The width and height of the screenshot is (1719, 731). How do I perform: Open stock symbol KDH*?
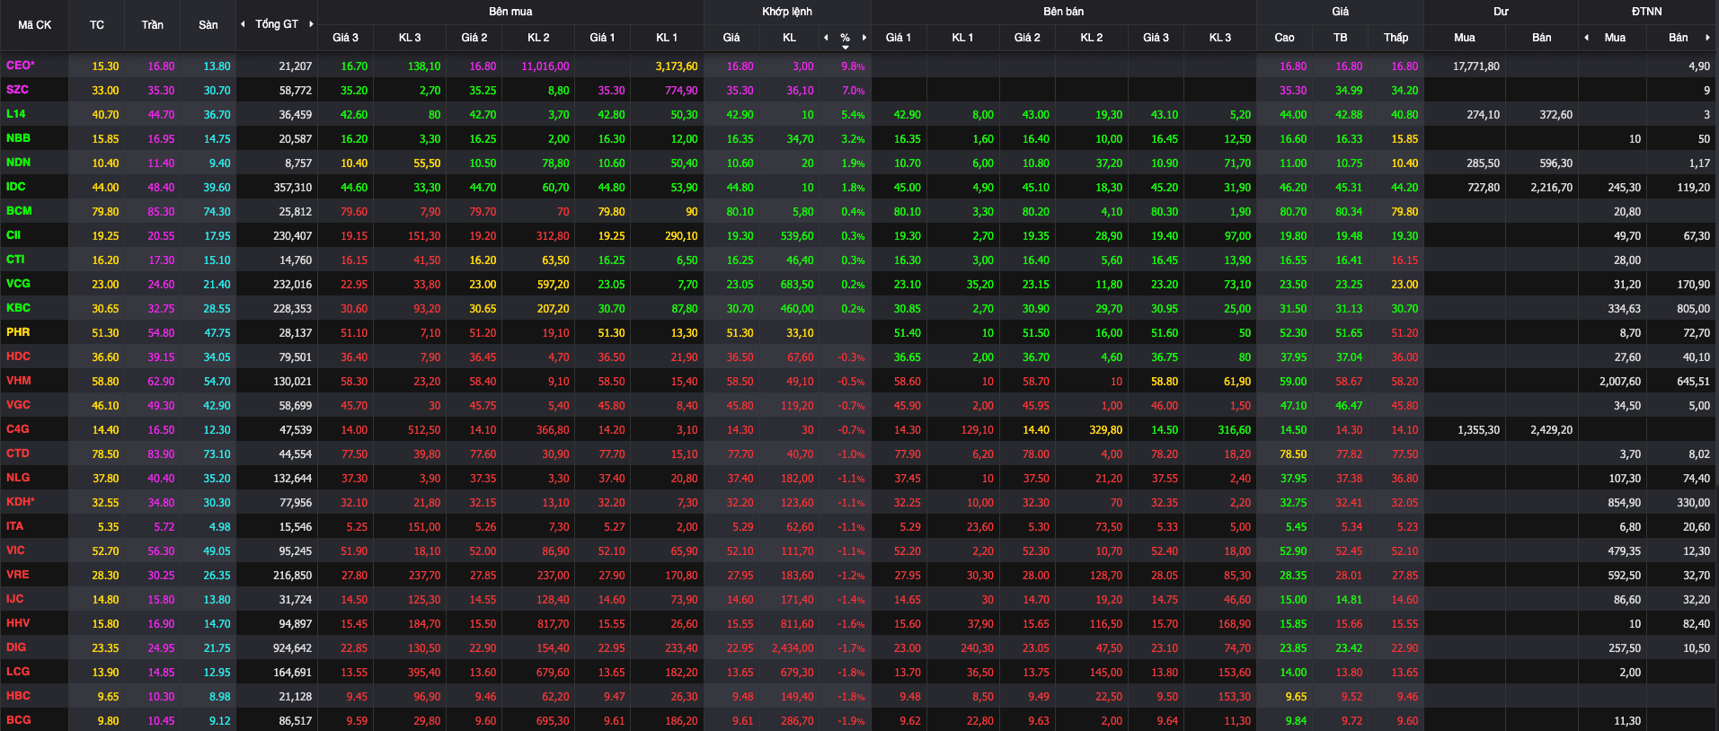(21, 502)
